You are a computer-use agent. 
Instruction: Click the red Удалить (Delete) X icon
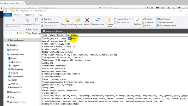[87, 20]
